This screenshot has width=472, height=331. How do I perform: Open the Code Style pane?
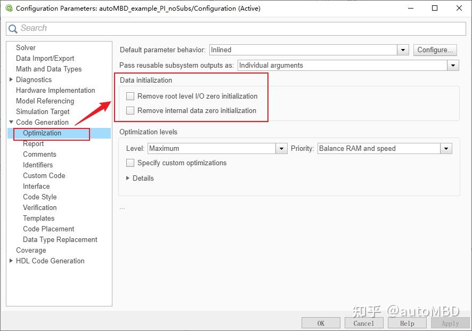pyautogui.click(x=40, y=197)
